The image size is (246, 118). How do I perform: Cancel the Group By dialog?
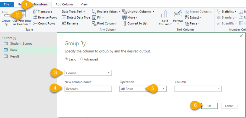pyautogui.click(x=229, y=106)
